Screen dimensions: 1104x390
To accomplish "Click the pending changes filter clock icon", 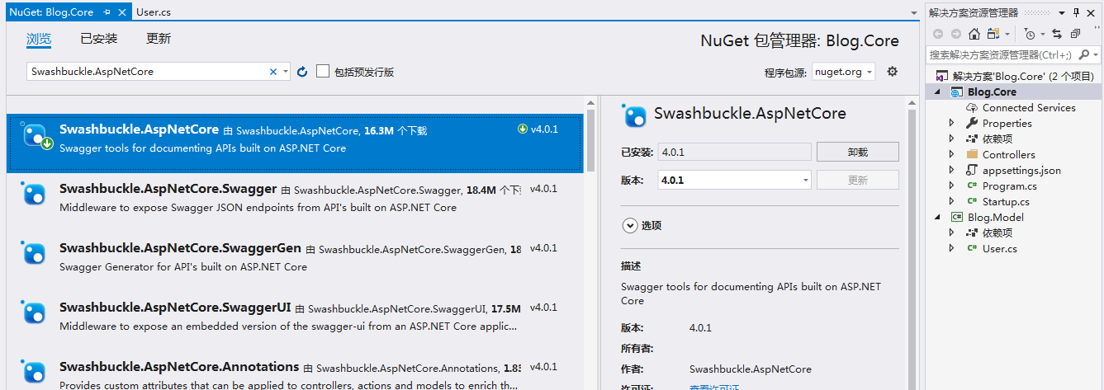I will tap(1031, 34).
